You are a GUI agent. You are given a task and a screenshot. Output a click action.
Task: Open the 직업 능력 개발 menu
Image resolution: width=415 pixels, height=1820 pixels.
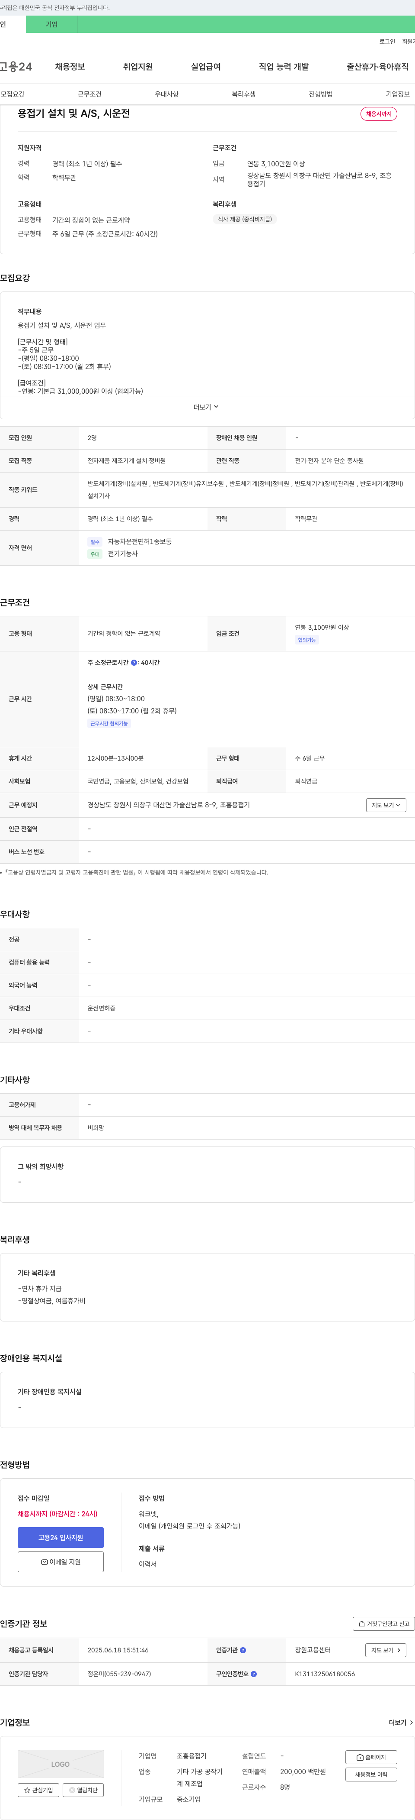click(283, 66)
